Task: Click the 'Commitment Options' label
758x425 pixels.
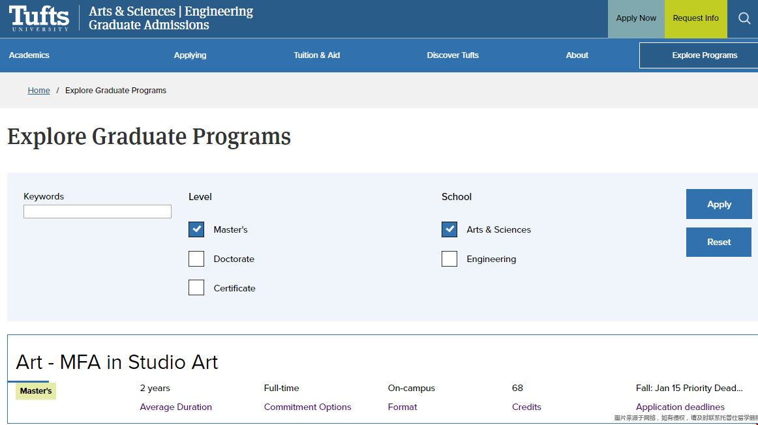Action: tap(307, 407)
